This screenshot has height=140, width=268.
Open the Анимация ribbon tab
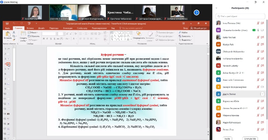point(67,28)
